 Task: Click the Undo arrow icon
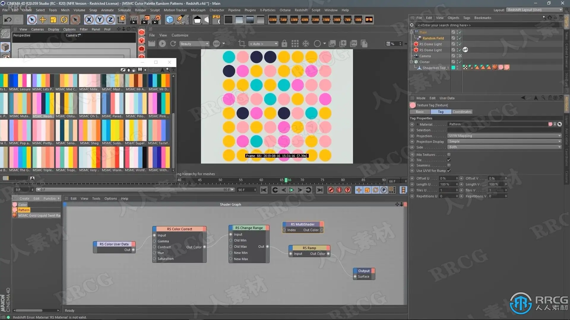[8, 20]
